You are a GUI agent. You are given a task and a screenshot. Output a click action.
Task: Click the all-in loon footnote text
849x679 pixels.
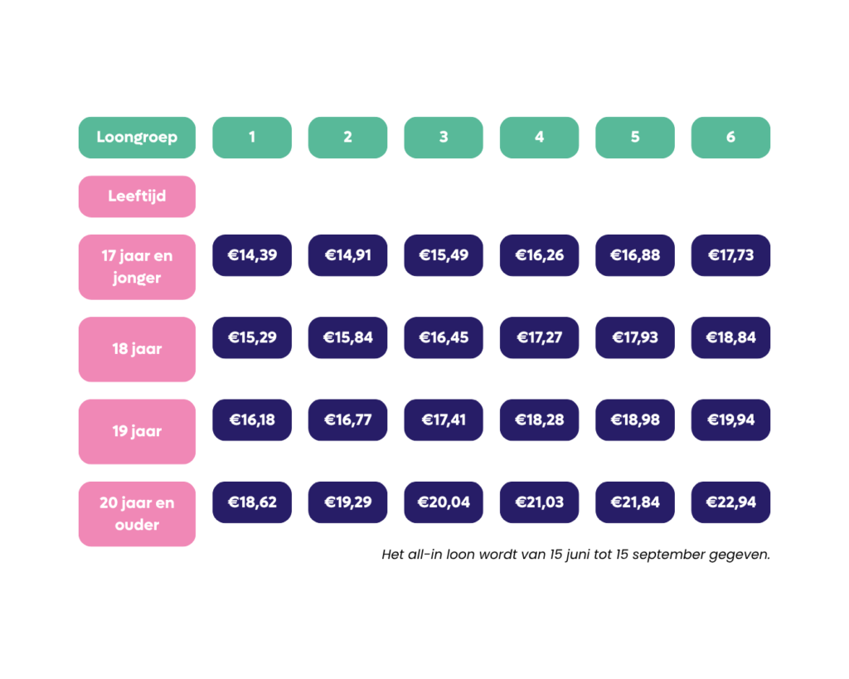pos(575,555)
